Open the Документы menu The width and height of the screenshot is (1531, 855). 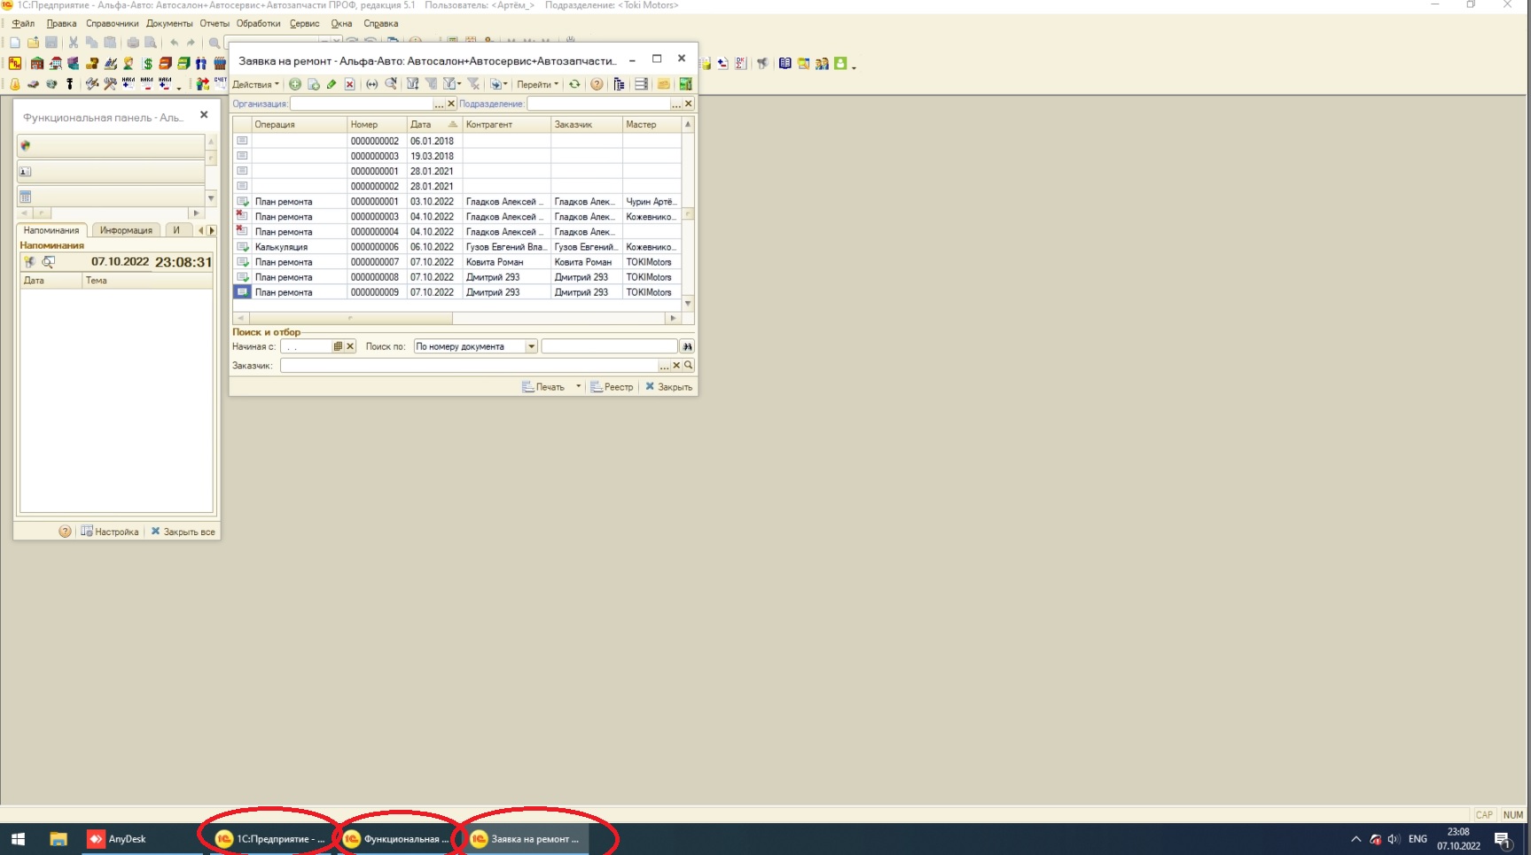[169, 23]
